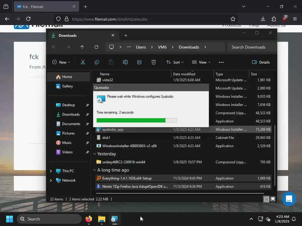Open Documents in quick access
Viewport: 302px width, 226px height.
[x=68, y=124]
